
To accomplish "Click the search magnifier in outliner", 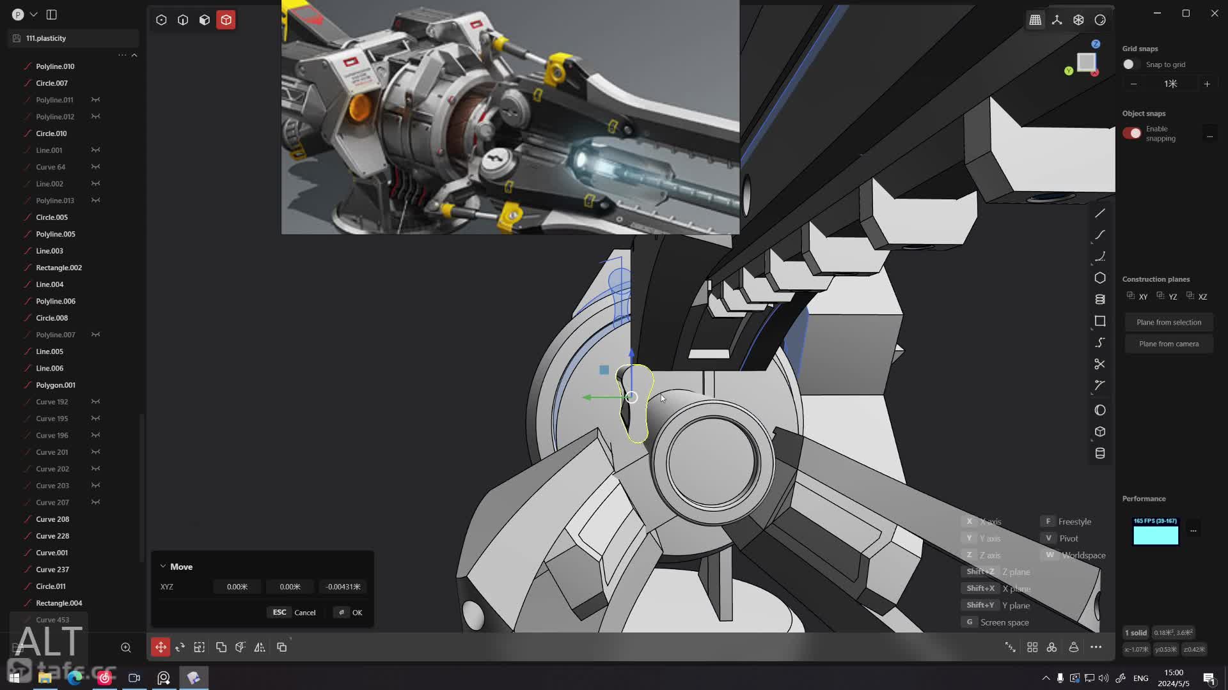I will click(x=126, y=647).
